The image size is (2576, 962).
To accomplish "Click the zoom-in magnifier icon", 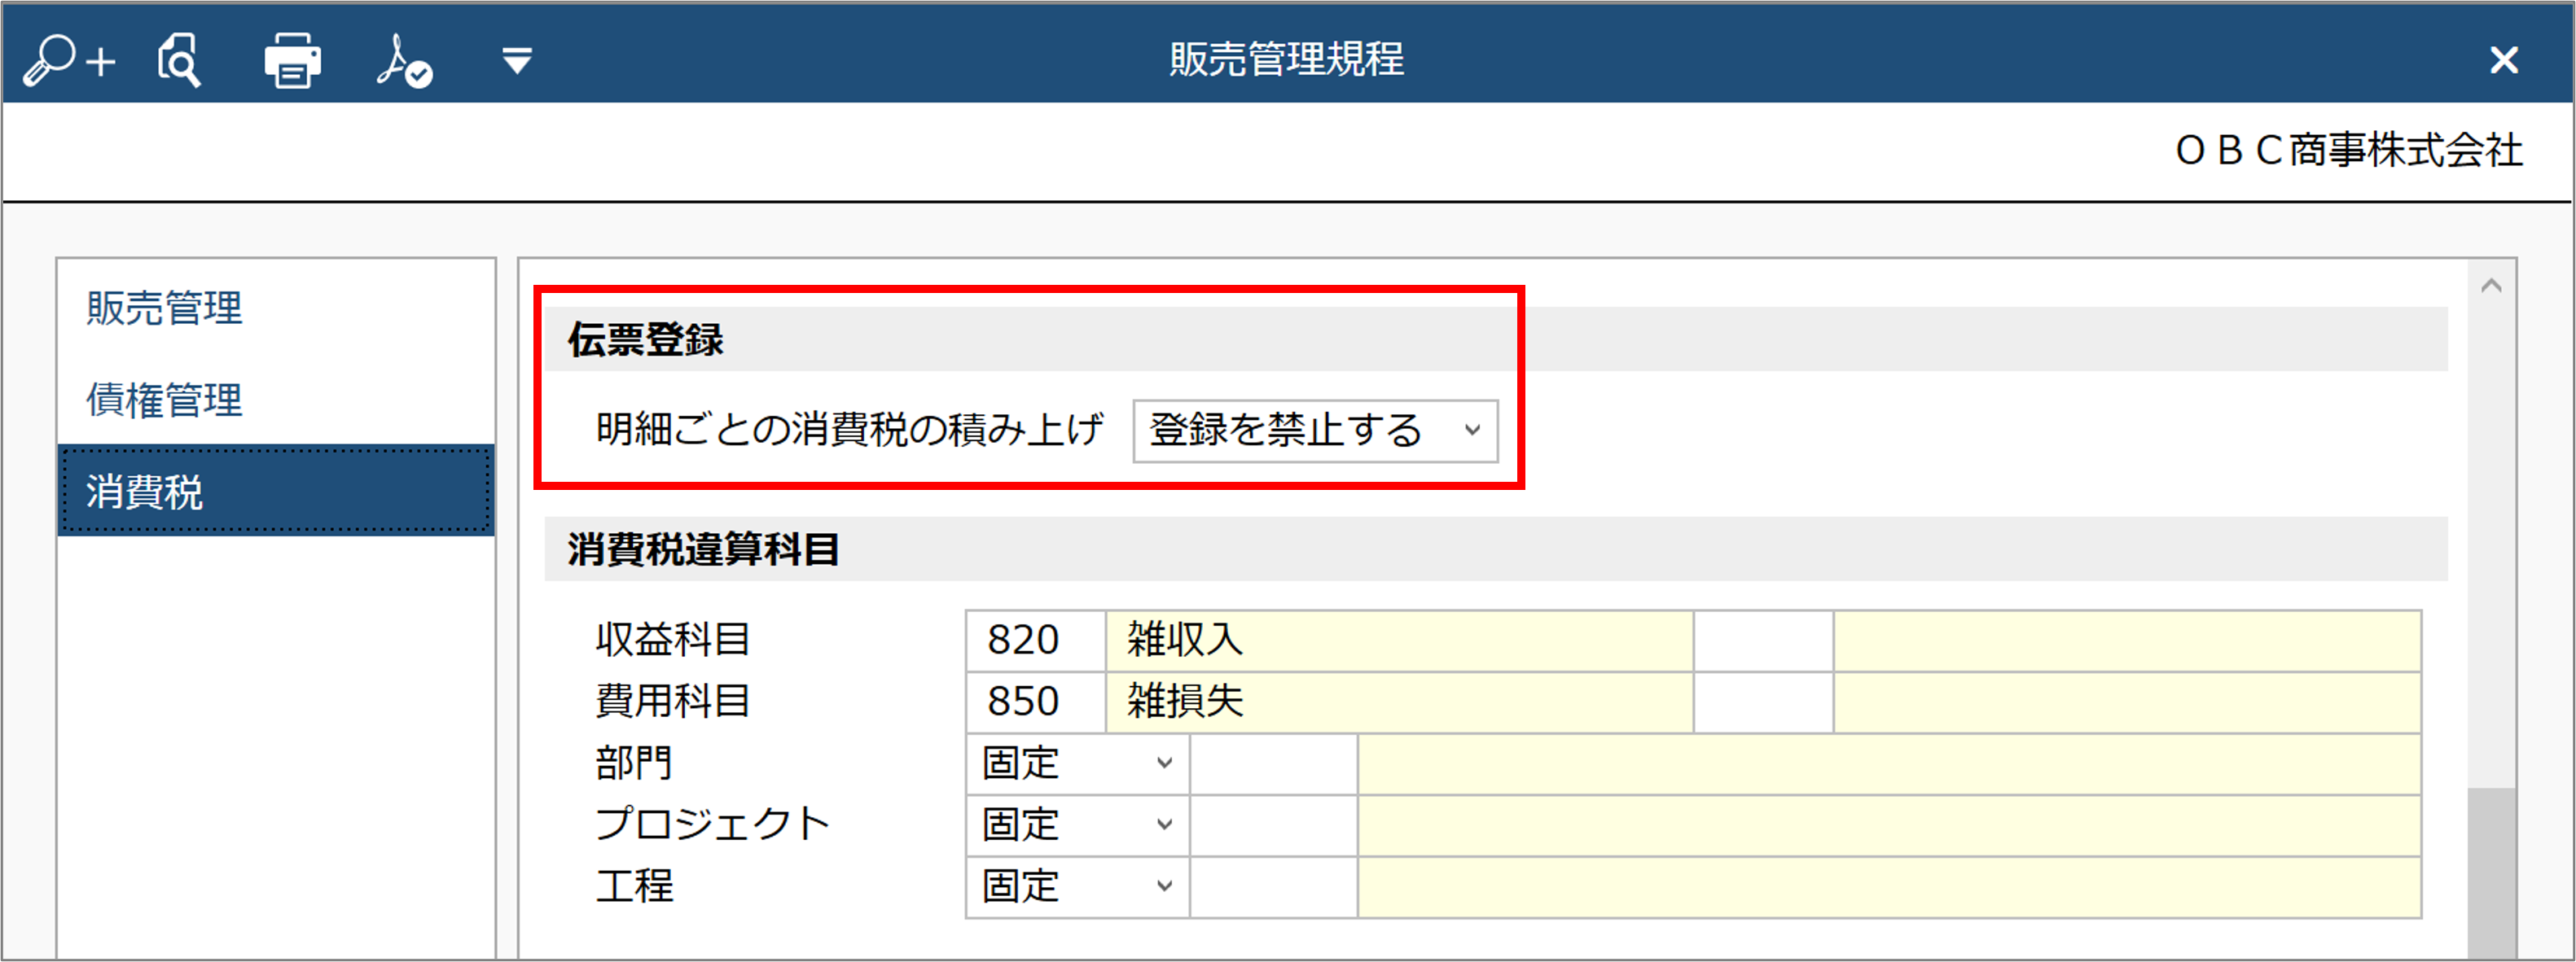I will point(69,60).
